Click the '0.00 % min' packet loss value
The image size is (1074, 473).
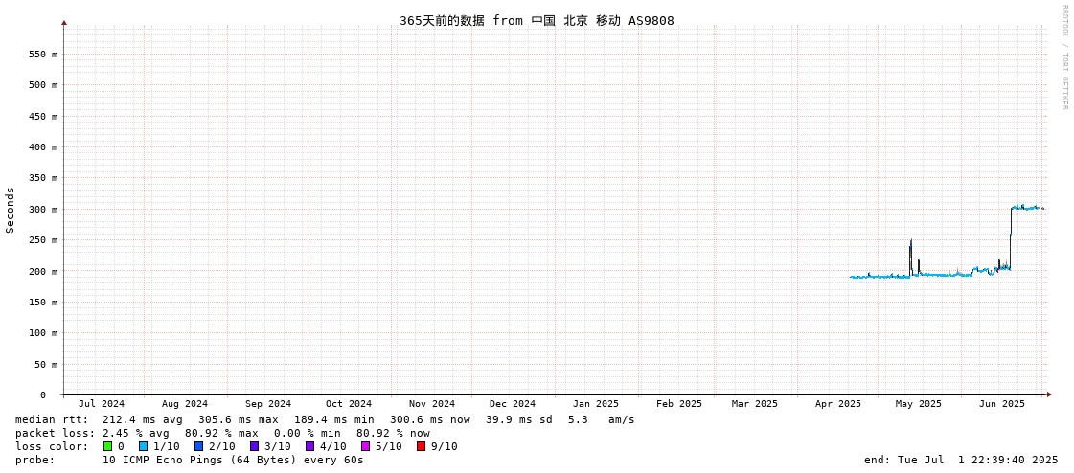point(308,434)
